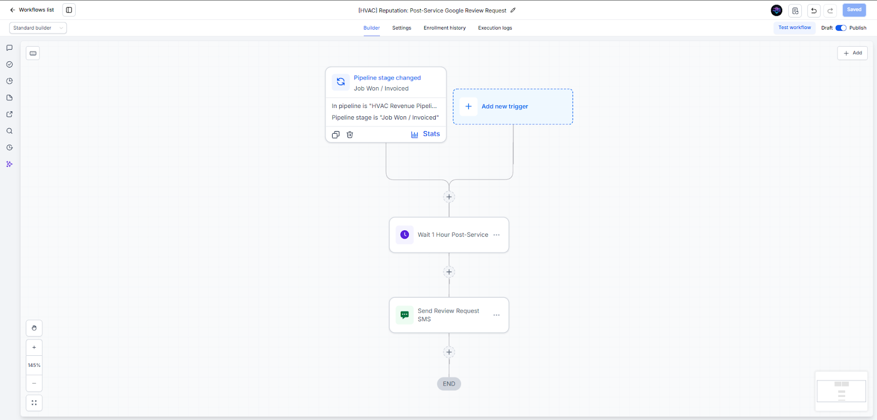Screen dimensions: 877x420
Task: Redo the last undone change
Action: click(830, 10)
